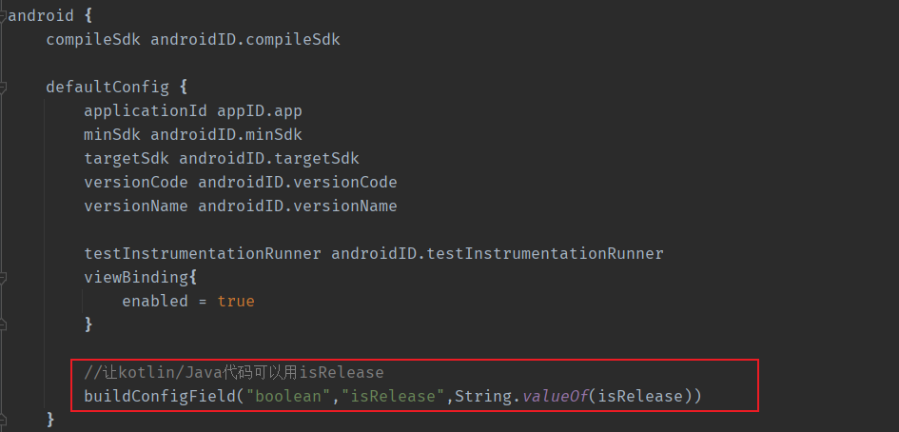The image size is (899, 432).
Task: Click the italic valueOf method call
Action: click(554, 396)
